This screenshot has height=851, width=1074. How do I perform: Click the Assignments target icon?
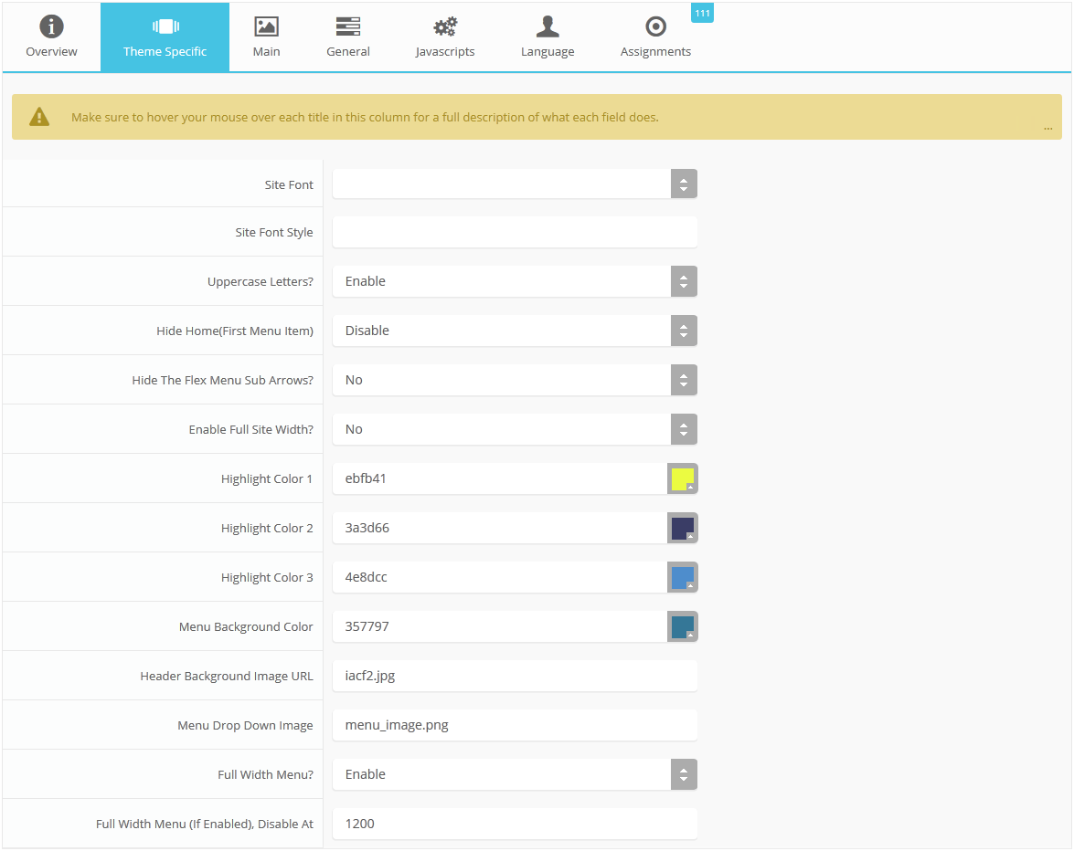point(655,26)
